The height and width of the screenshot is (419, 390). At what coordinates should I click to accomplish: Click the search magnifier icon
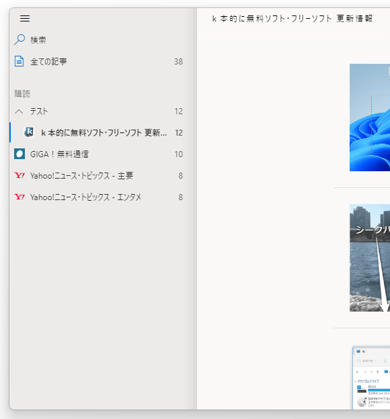(x=19, y=40)
